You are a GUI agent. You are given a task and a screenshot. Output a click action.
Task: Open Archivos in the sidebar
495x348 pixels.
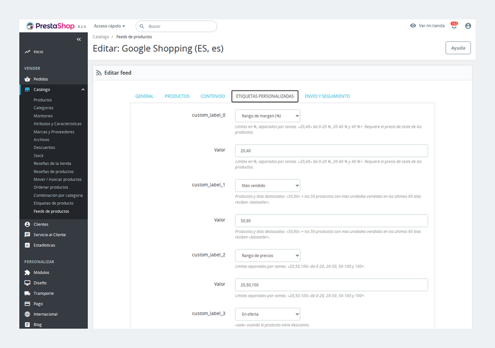pos(41,140)
